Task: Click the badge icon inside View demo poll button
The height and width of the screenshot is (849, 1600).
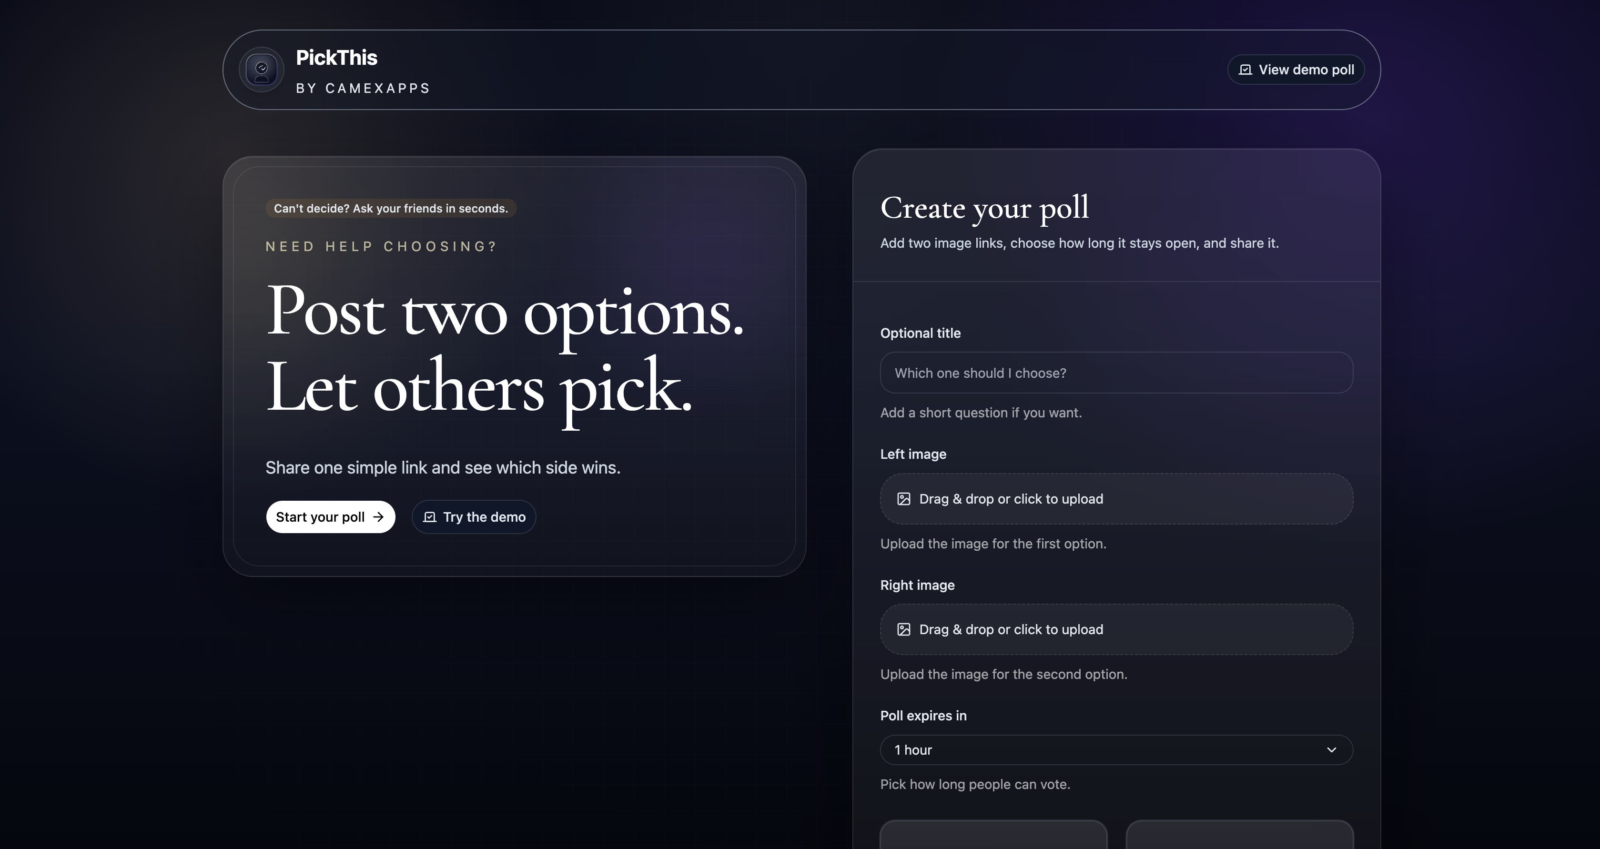Action: (1246, 70)
